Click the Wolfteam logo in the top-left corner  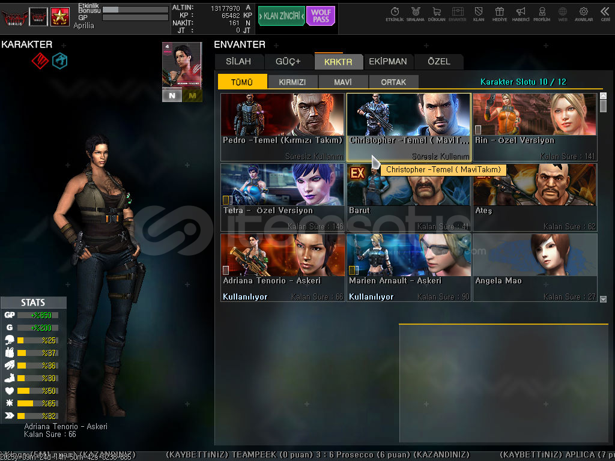(14, 17)
